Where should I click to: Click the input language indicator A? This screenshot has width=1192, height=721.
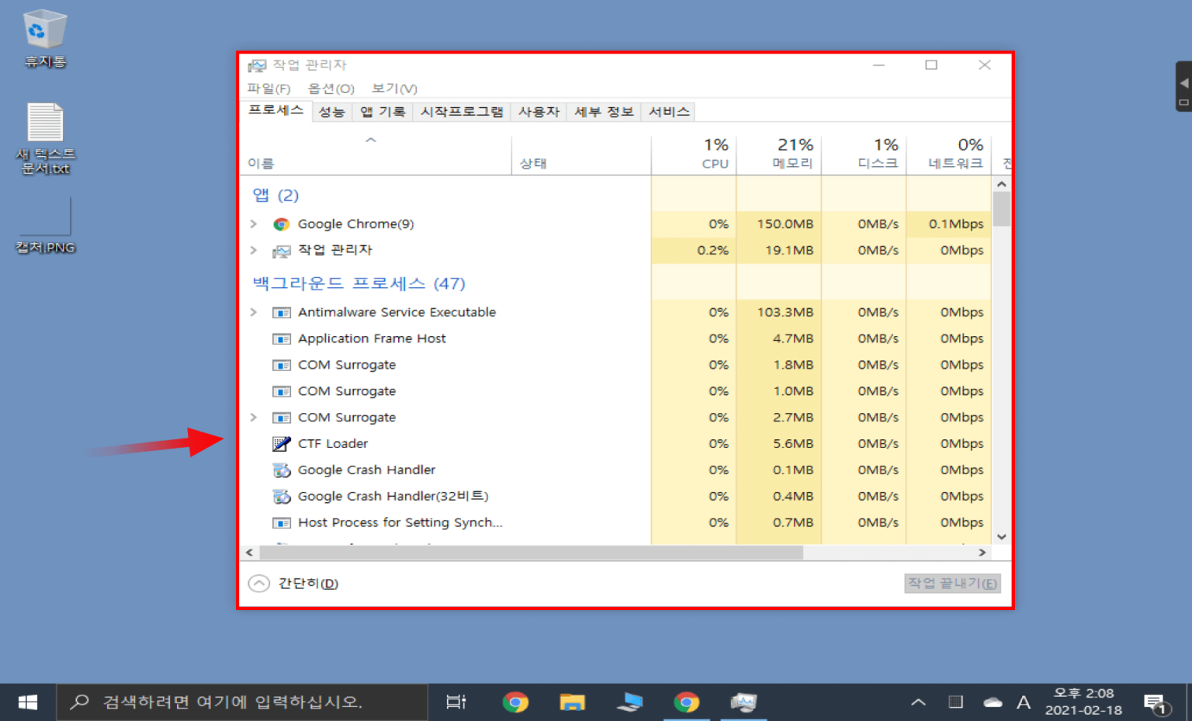[x=1023, y=701]
